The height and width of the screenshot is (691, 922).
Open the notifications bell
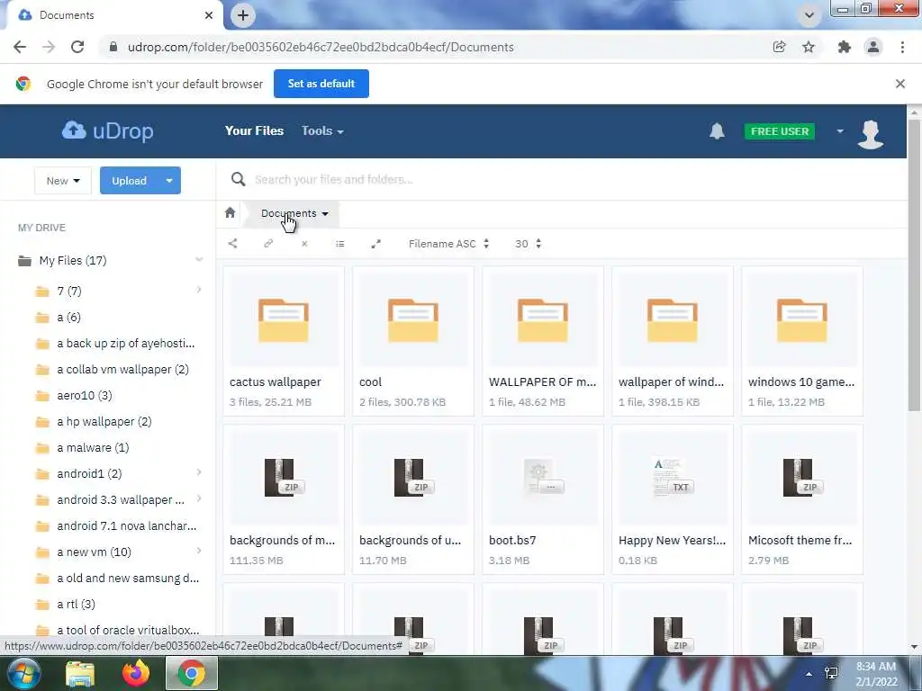pyautogui.click(x=716, y=131)
